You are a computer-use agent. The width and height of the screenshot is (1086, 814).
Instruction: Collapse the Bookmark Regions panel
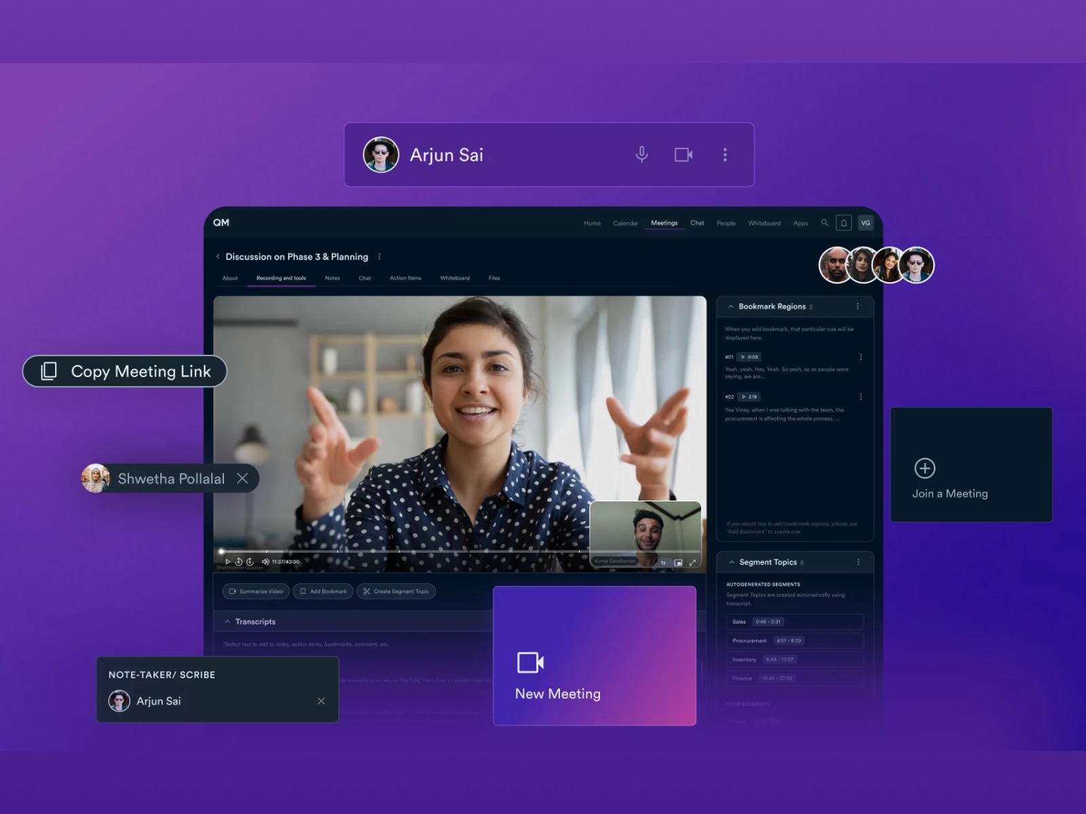[731, 307]
